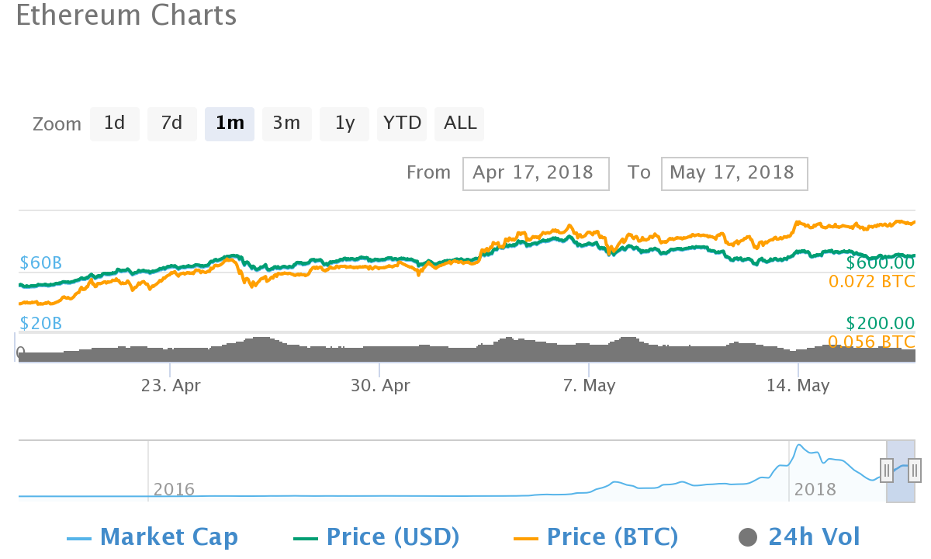
Task: Select the 7d zoom range
Action: pyautogui.click(x=171, y=124)
